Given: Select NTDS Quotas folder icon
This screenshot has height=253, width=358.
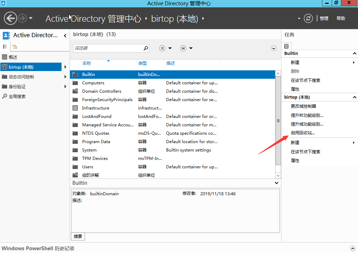Looking at the screenshot, I should [x=75, y=133].
